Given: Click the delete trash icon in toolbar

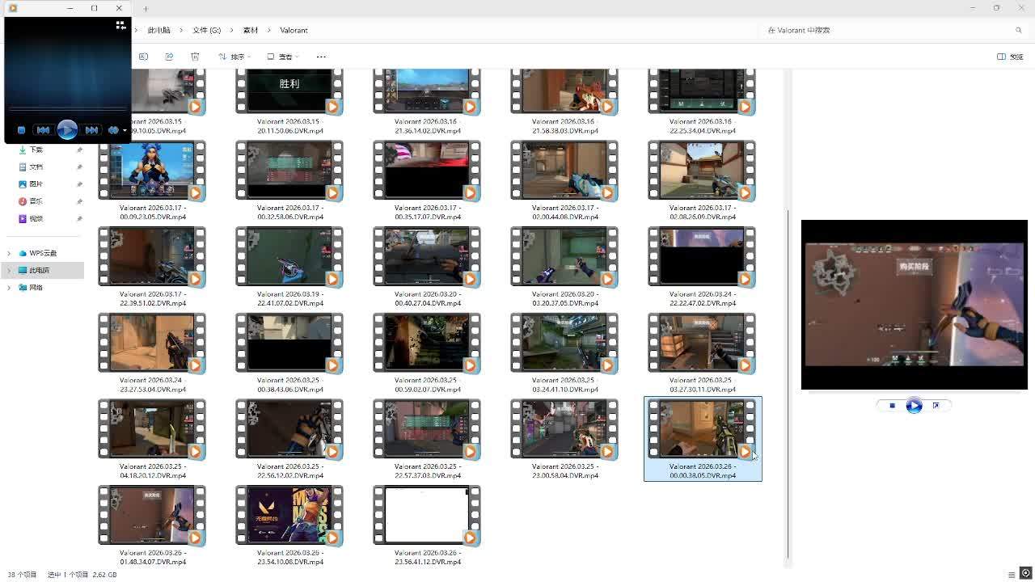Looking at the screenshot, I should pos(195,57).
